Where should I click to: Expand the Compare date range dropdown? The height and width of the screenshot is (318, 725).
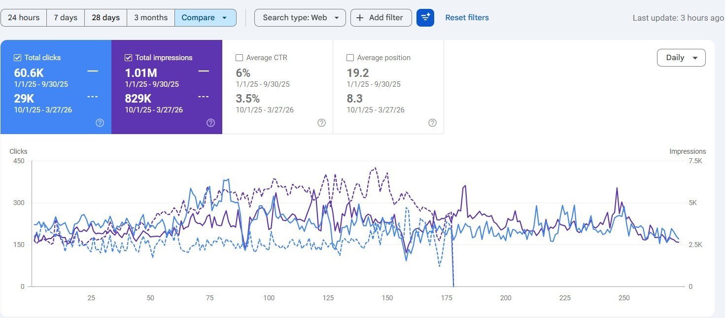tap(205, 18)
